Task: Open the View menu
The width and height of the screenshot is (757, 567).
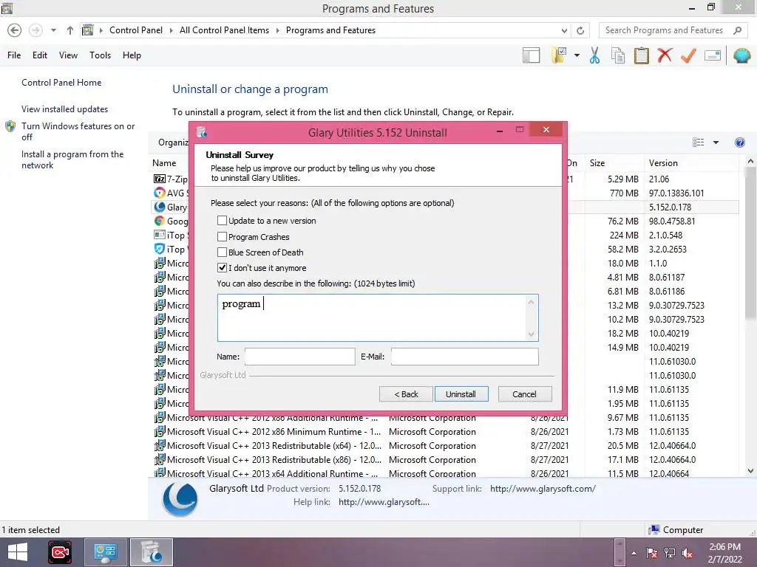Action: [x=68, y=55]
